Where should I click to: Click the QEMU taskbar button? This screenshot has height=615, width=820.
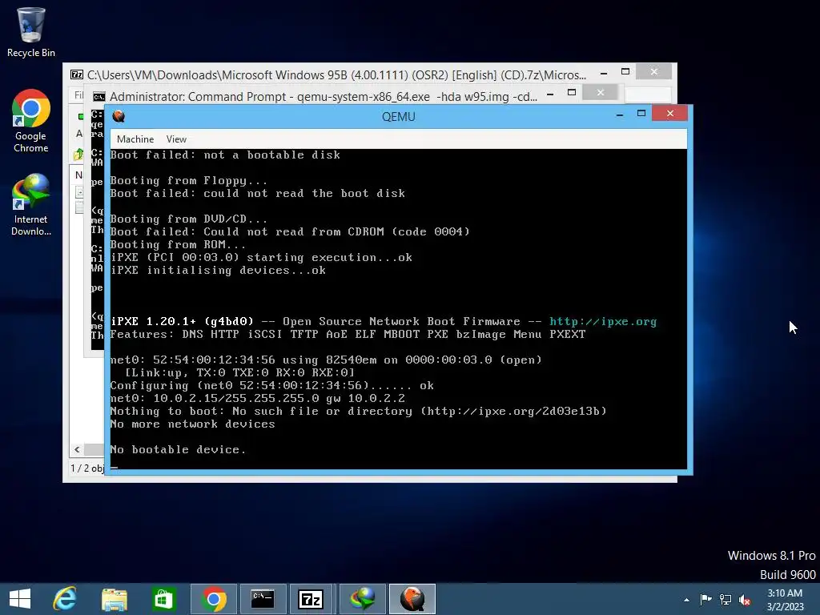pyautogui.click(x=412, y=599)
